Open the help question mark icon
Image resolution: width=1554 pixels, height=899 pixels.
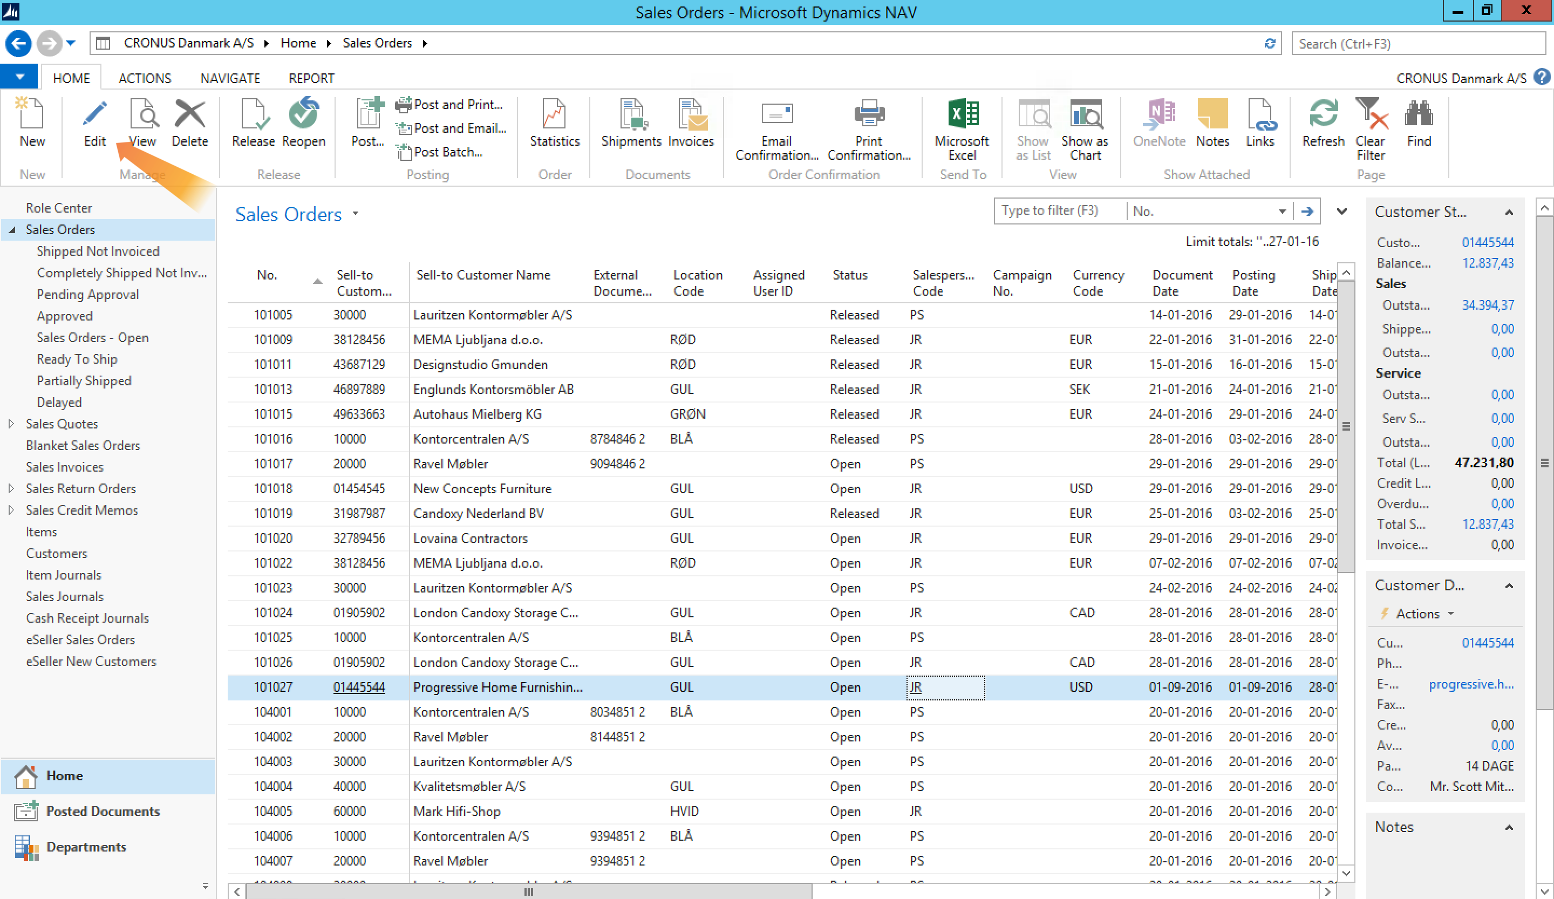click(1542, 77)
